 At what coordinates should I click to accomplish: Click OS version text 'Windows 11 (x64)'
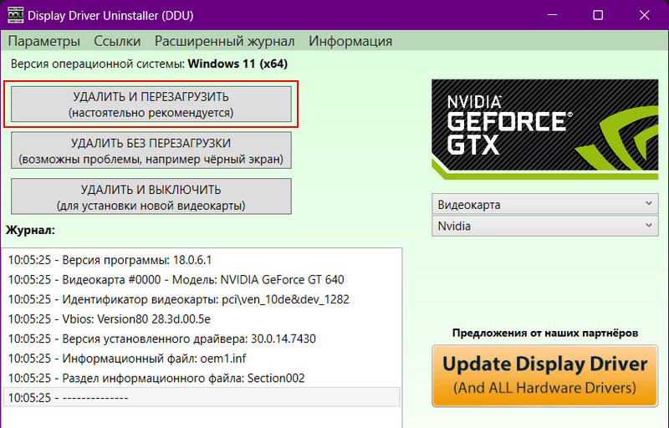(237, 64)
